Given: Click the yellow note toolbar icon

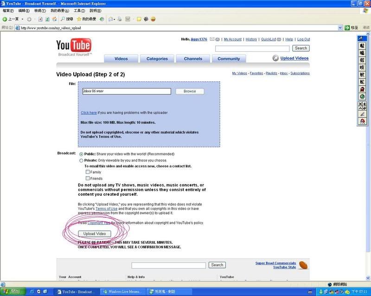Looking at the screenshot, I should 139,19.
